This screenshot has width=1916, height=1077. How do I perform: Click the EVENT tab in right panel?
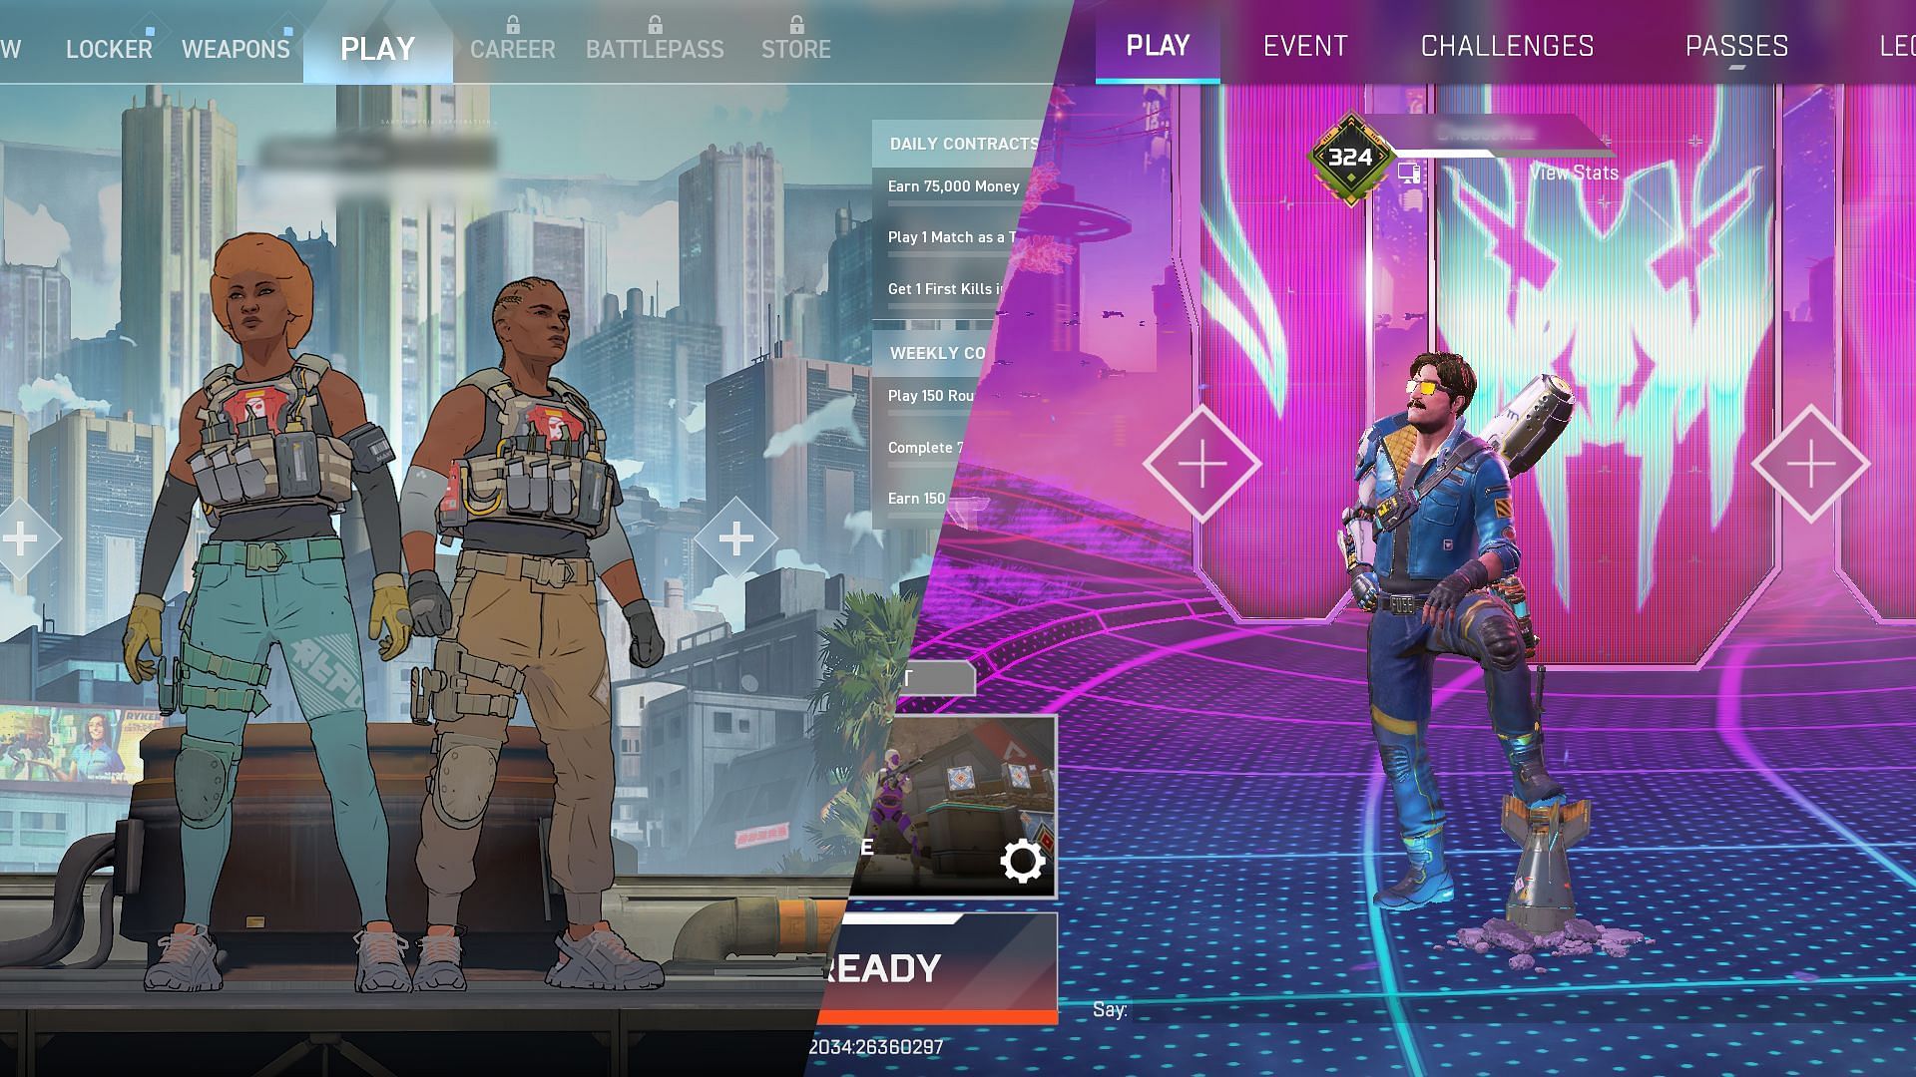(1304, 45)
